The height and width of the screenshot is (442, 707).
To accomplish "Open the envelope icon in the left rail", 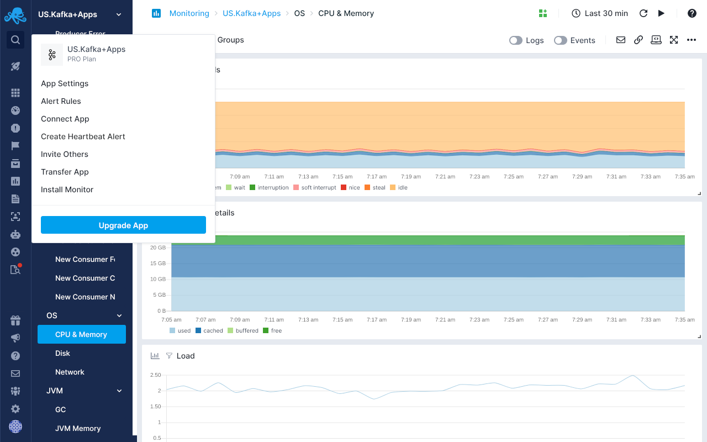I will (15, 373).
